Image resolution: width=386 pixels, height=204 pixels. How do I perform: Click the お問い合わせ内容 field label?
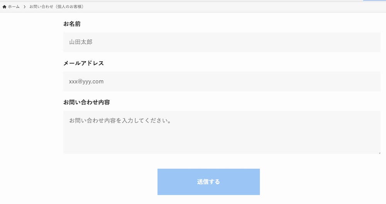click(86, 102)
